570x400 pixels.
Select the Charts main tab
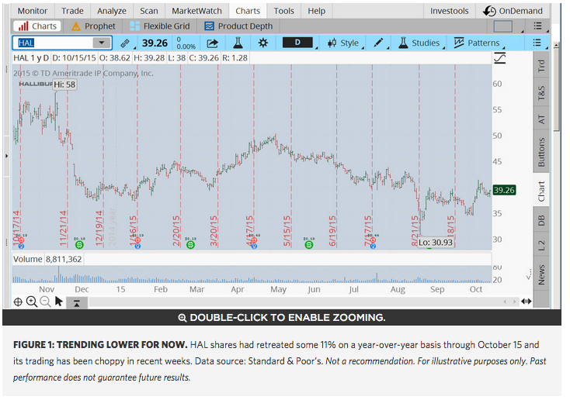coord(248,11)
